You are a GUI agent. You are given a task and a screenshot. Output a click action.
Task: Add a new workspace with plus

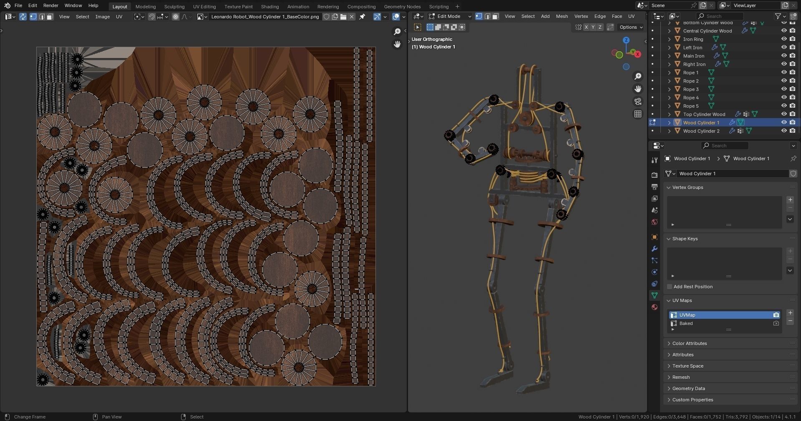457,7
